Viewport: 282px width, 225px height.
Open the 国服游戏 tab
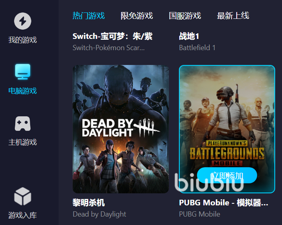tap(185, 16)
